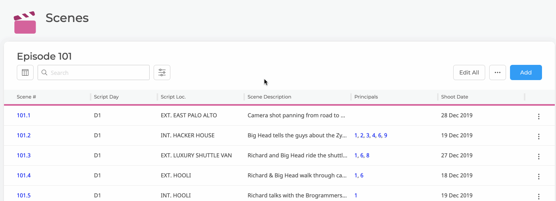Sort by Principals column header
The image size is (556, 201).
[366, 97]
